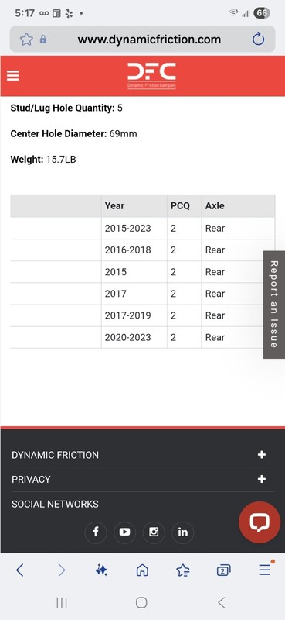The width and height of the screenshot is (285, 620).
Task: Open the Instagram social link
Action: pos(154,532)
